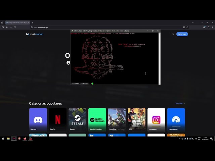Open the Instagram category card
Screen dimensions: 215x161
(156, 120)
